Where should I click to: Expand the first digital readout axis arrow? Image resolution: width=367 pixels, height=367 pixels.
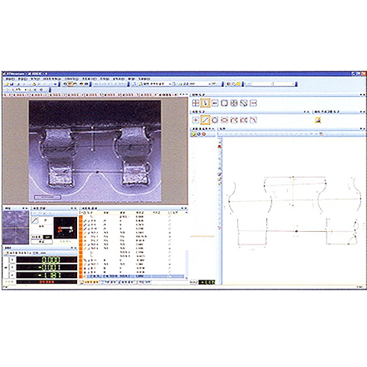click(x=12, y=260)
